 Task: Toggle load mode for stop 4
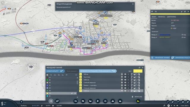coord(135,83)
